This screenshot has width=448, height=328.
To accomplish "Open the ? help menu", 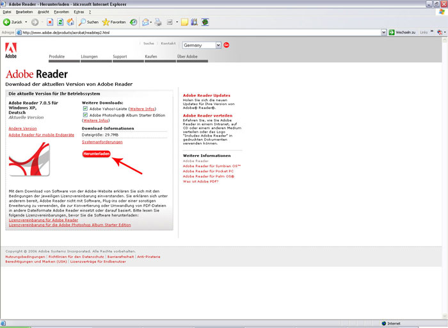I will click(x=90, y=12).
